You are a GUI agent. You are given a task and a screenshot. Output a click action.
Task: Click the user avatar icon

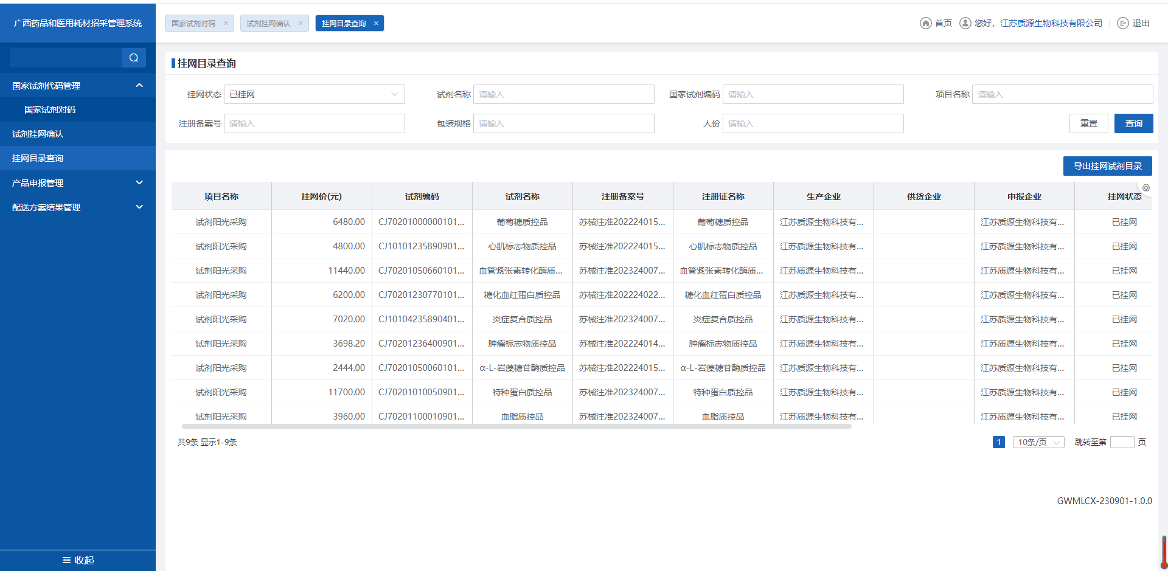point(965,23)
